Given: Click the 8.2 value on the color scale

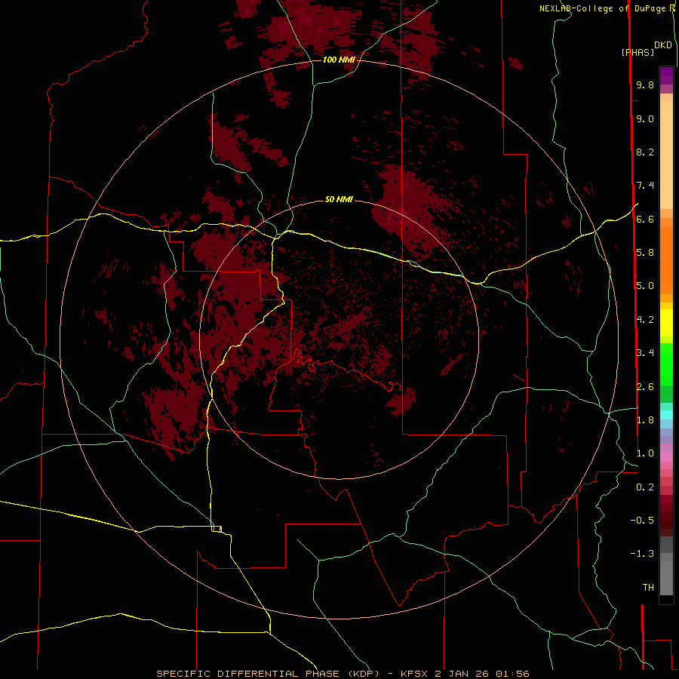Looking at the screenshot, I should tap(645, 152).
